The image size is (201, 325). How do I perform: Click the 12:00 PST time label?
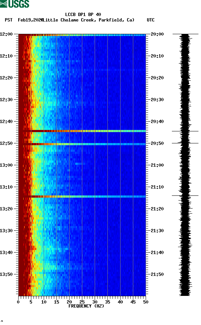[6, 34]
